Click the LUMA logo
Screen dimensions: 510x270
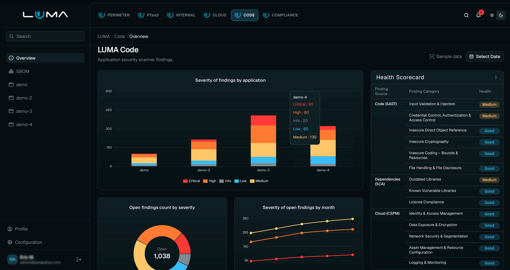[45, 15]
